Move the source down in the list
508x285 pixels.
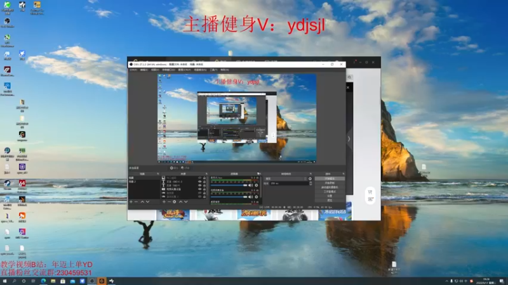tap(186, 201)
